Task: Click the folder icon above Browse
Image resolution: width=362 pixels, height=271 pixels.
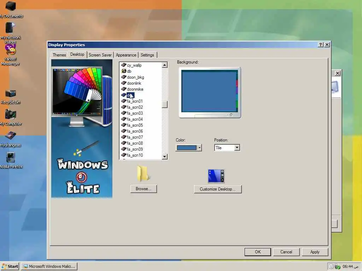Action: pos(144,173)
